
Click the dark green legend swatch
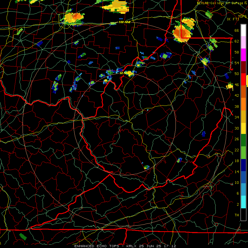pos(243,140)
